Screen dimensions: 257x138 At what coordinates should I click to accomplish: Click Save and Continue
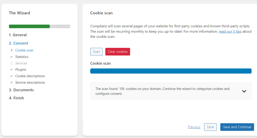[x=237, y=127]
